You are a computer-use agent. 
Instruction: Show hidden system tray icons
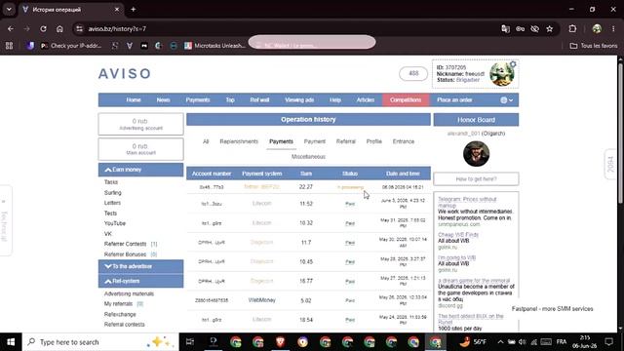coord(500,342)
